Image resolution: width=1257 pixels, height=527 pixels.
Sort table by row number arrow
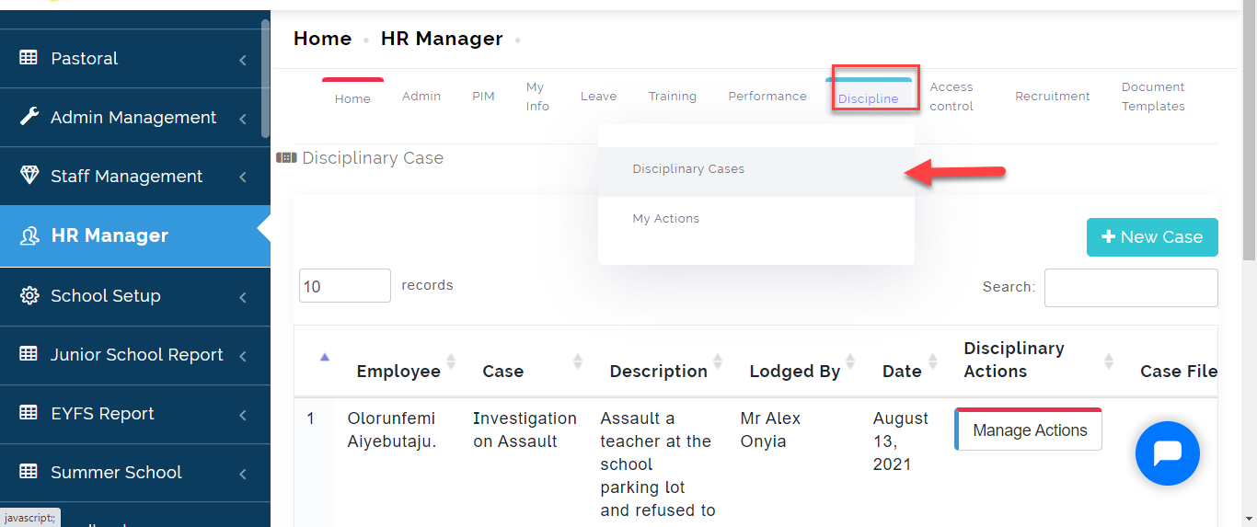324,357
